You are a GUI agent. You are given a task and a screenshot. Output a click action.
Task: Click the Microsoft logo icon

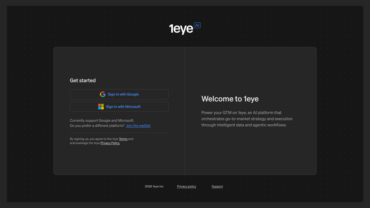(x=101, y=107)
